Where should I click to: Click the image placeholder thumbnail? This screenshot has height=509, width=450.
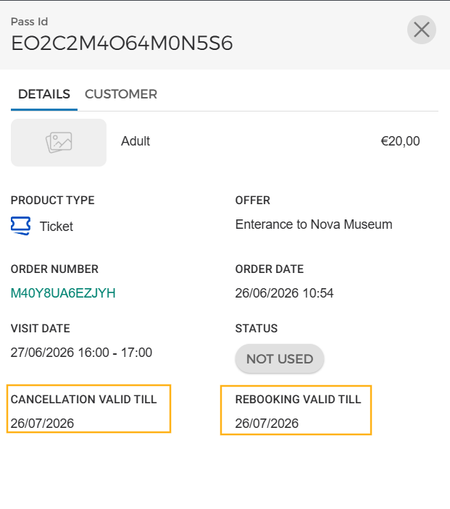[x=59, y=143]
